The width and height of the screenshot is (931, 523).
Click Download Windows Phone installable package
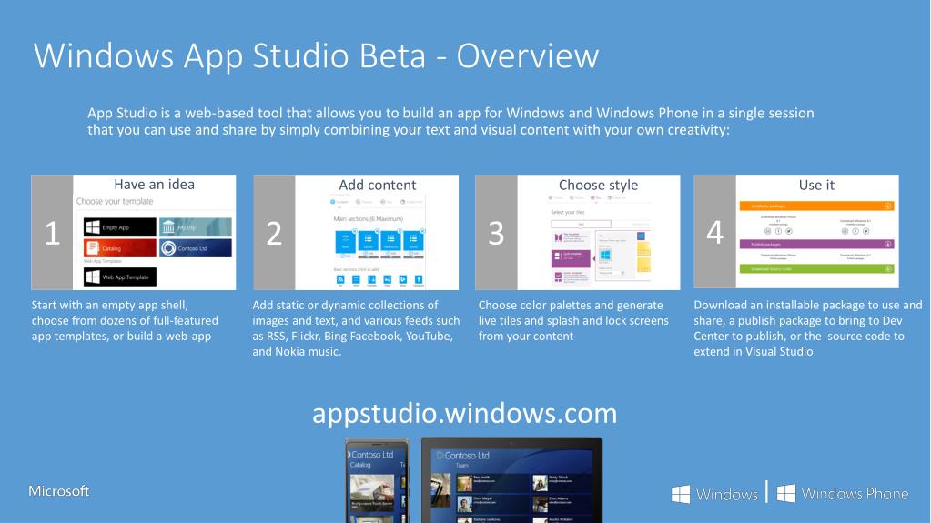point(778,219)
